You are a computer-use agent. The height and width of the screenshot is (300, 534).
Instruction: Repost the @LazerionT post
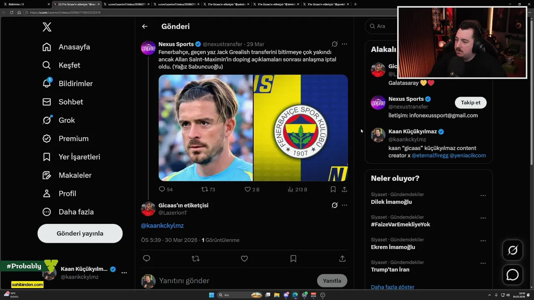[195, 259]
